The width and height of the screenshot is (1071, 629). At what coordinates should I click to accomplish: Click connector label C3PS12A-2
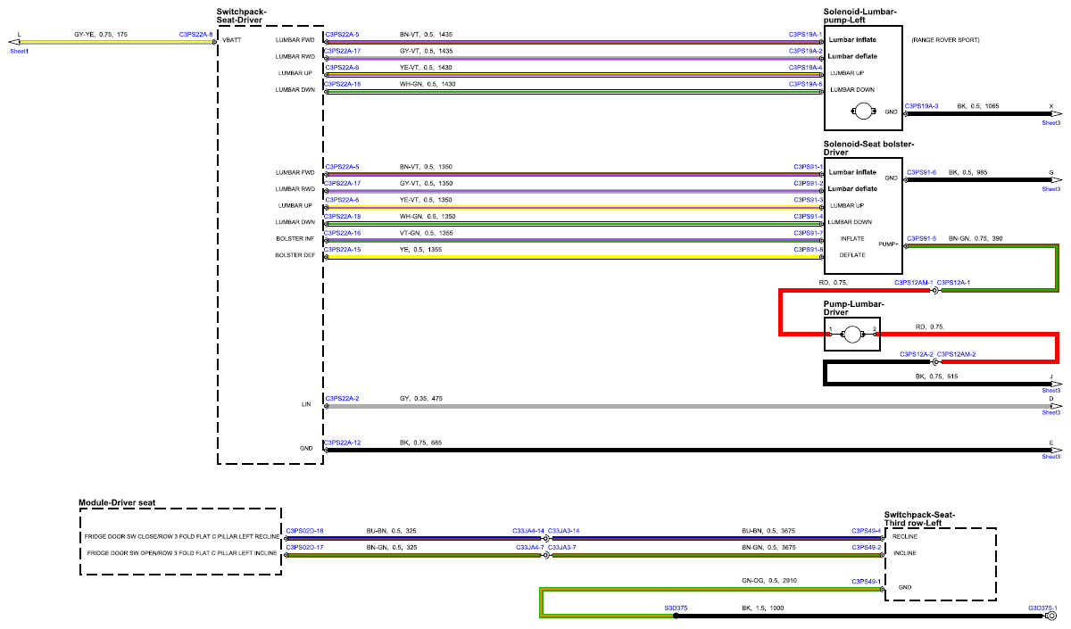coord(916,355)
